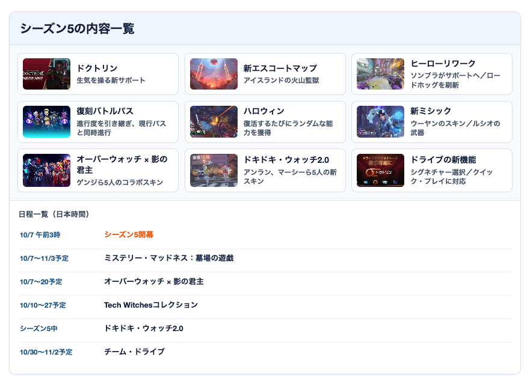Viewport: 530px width, 384px height.
Task: Click the 10/10〜27予定 date
Action: [x=43, y=305]
